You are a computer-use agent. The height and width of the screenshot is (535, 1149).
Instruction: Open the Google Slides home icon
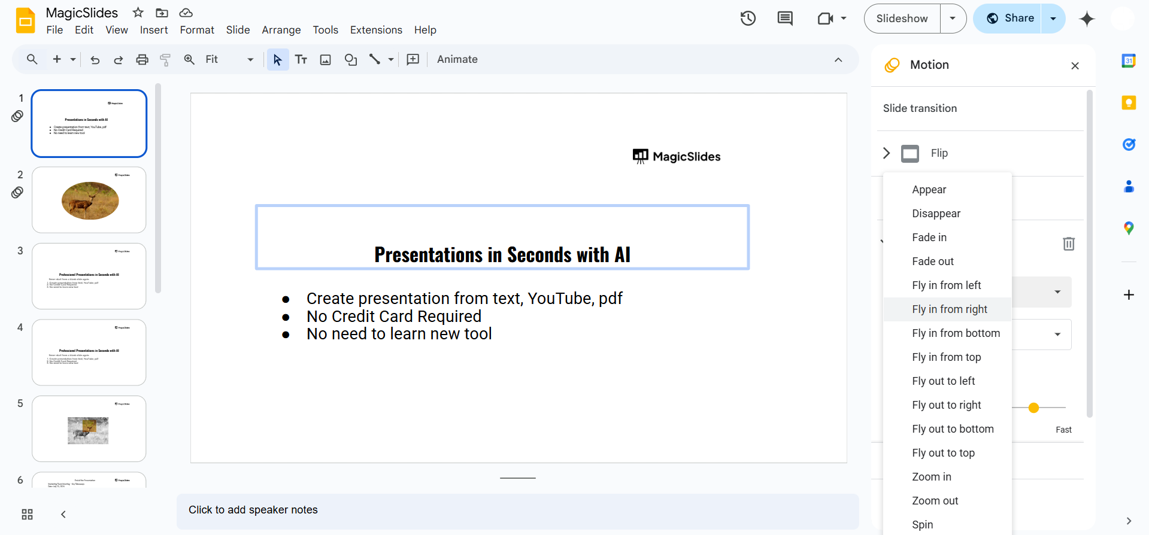pyautogui.click(x=26, y=20)
